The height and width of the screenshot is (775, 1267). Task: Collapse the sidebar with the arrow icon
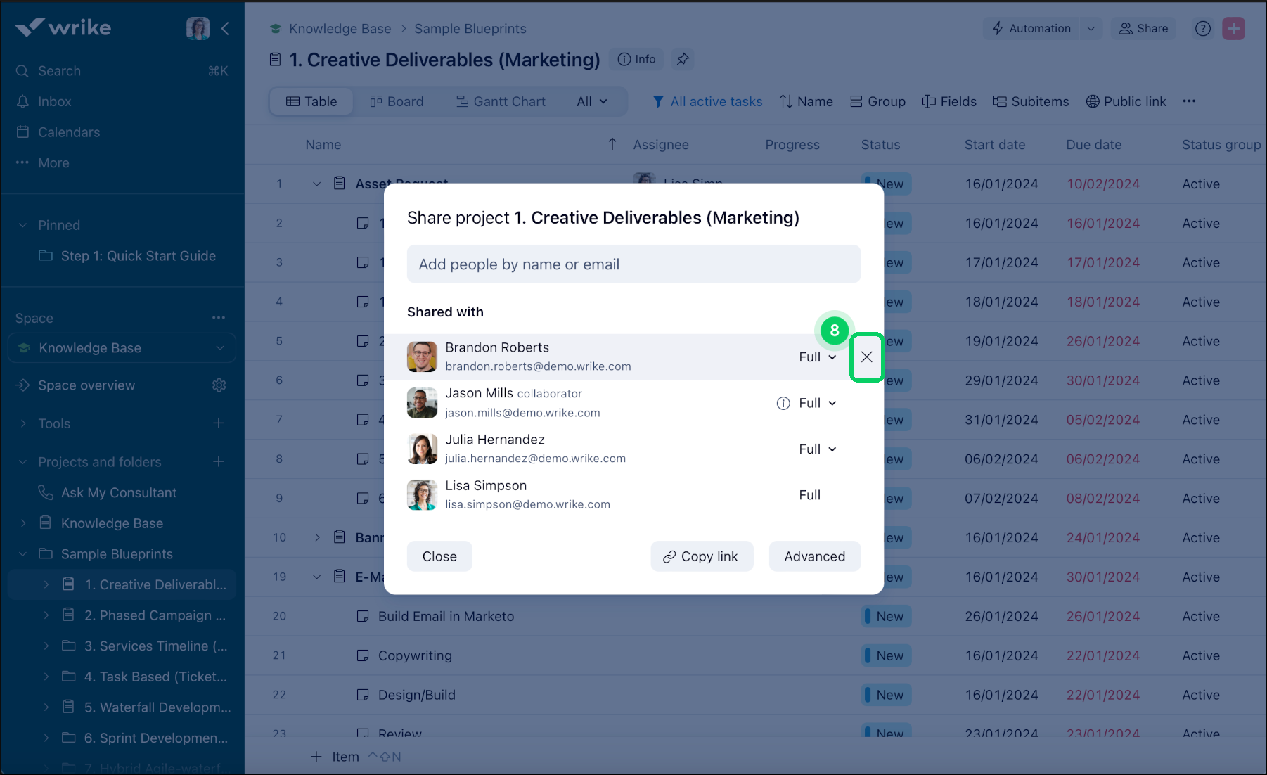(x=225, y=29)
